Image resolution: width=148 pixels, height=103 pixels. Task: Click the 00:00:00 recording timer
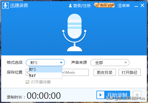[x=44, y=95]
